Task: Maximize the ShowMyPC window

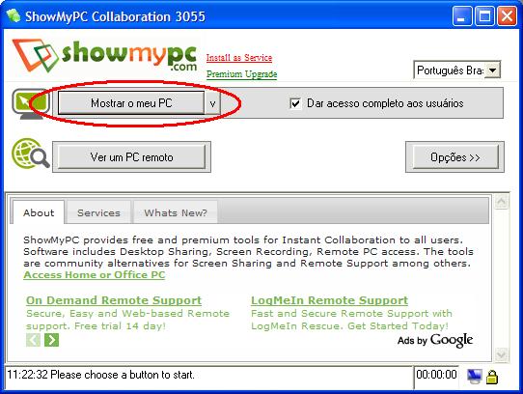Action: pos(484,15)
